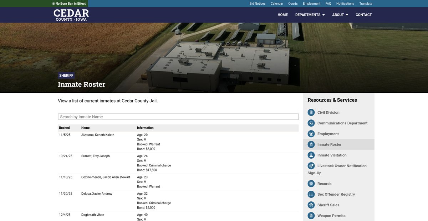This screenshot has height=221, width=428.
Task: Click the Communications Department headset icon
Action: (x=311, y=123)
